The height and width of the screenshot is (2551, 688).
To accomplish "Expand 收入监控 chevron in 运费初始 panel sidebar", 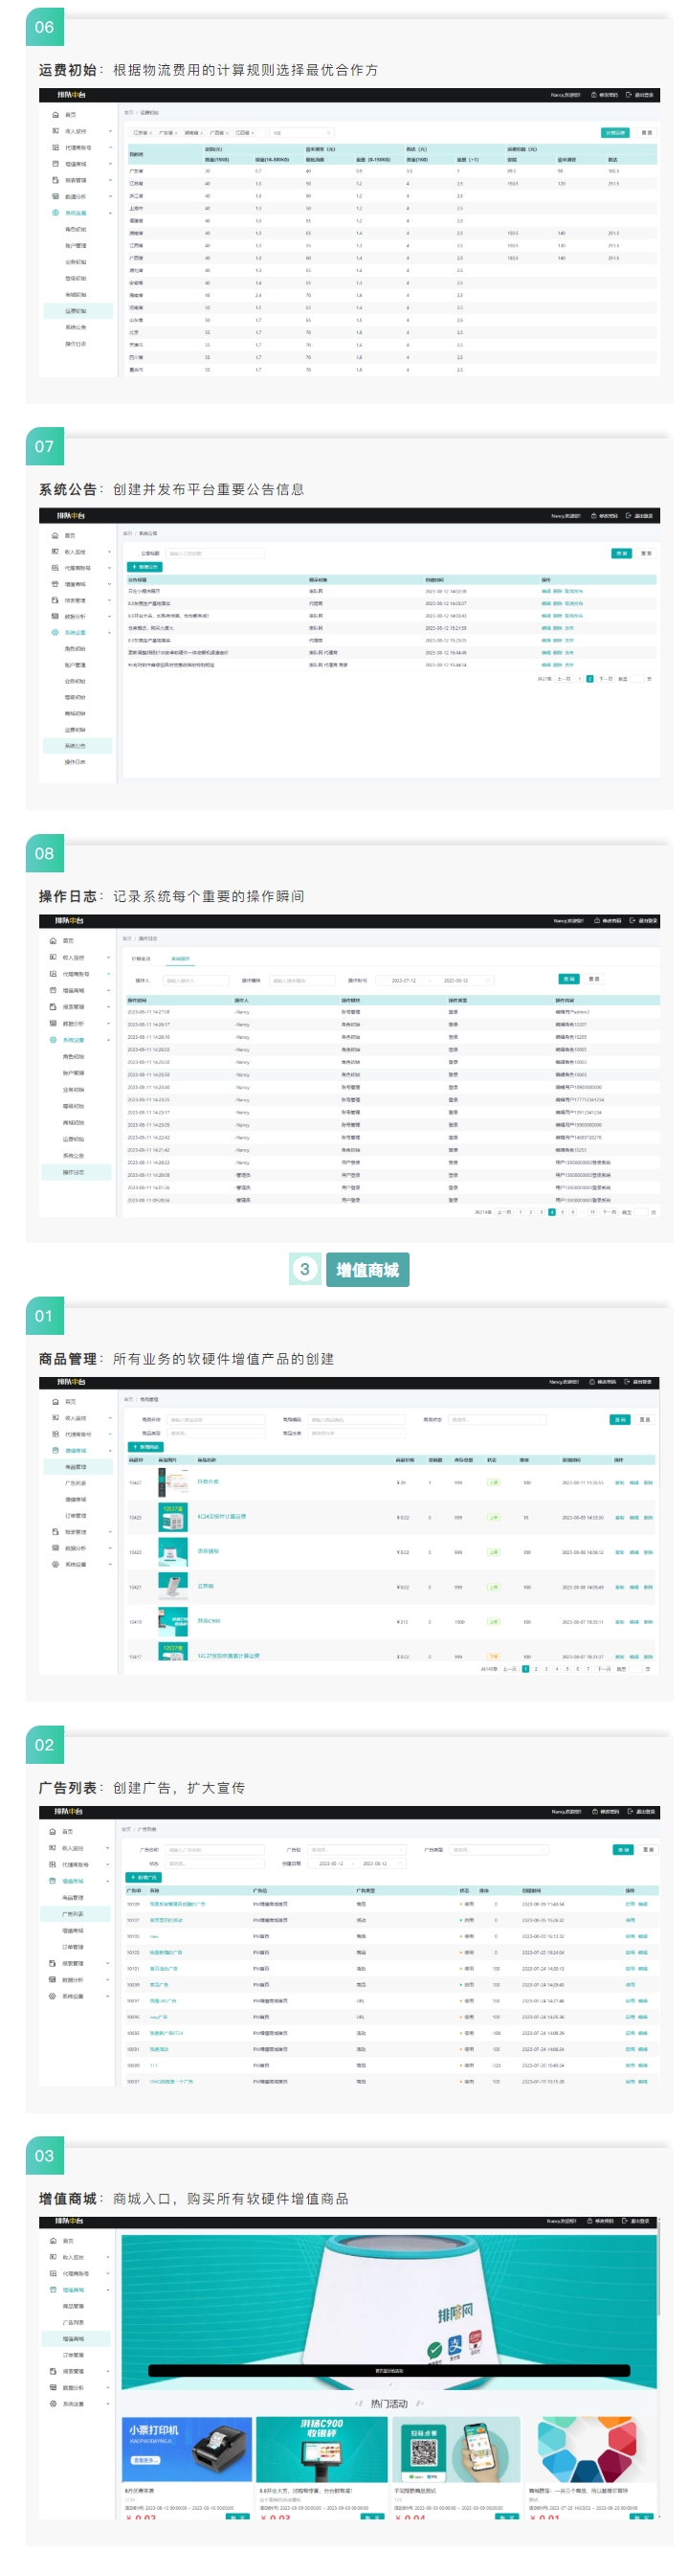I will coord(110,131).
